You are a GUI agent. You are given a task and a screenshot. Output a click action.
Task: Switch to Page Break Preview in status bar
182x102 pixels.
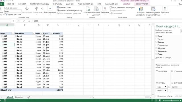(x=160, y=100)
